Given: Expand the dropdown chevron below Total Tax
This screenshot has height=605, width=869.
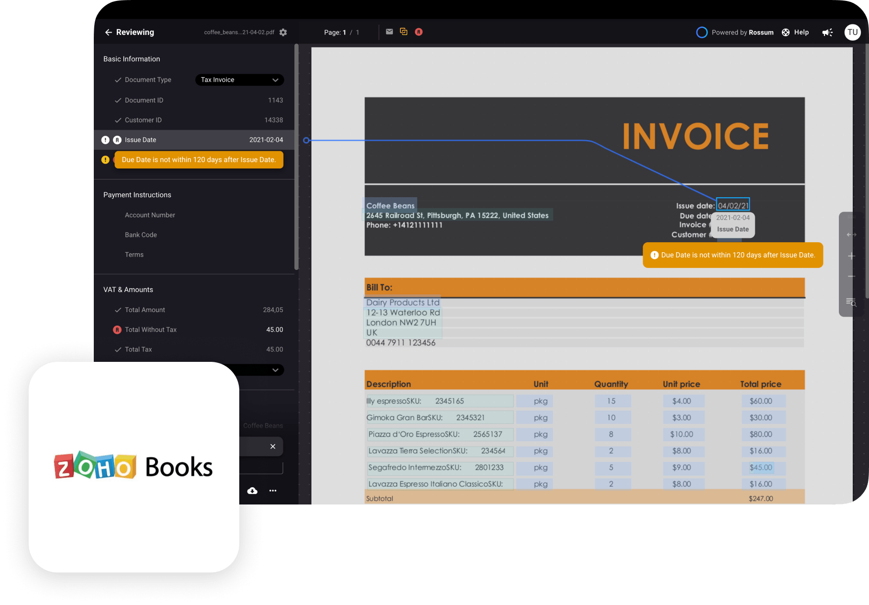Looking at the screenshot, I should click(275, 370).
